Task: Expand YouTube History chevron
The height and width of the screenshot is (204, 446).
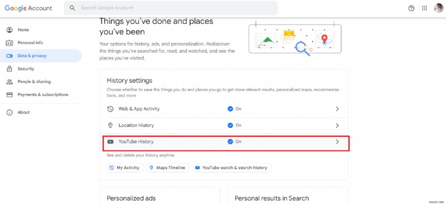Action: 337,142
